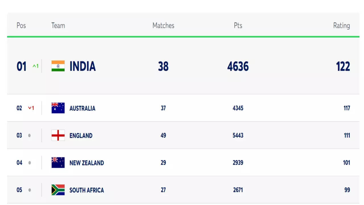The height and width of the screenshot is (205, 364).
Task: Sort by the Pos column header
Action: click(x=21, y=26)
